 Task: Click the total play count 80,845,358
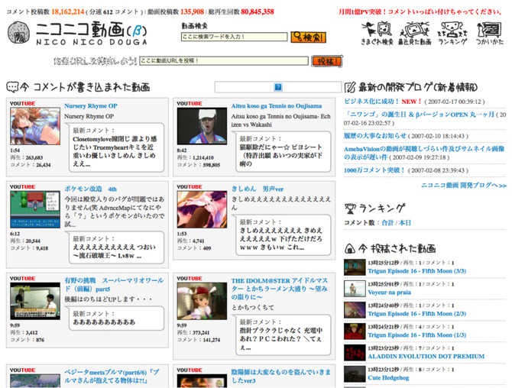[x=258, y=11]
